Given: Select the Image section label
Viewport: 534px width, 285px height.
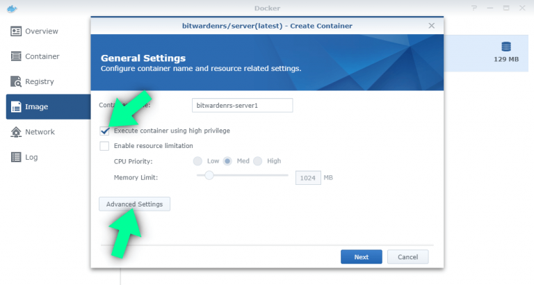Looking at the screenshot, I should 36,107.
